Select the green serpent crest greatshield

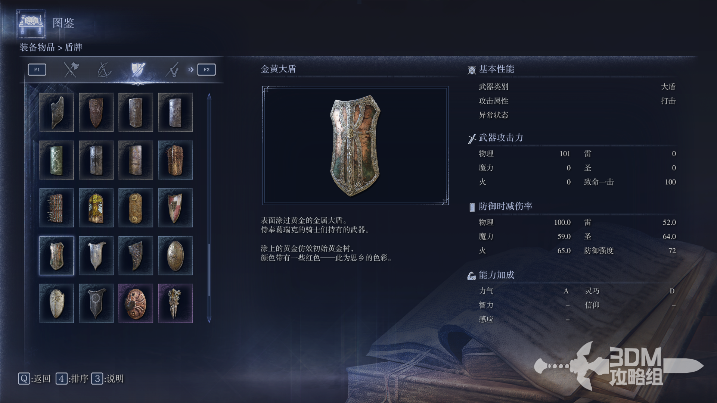click(x=56, y=160)
